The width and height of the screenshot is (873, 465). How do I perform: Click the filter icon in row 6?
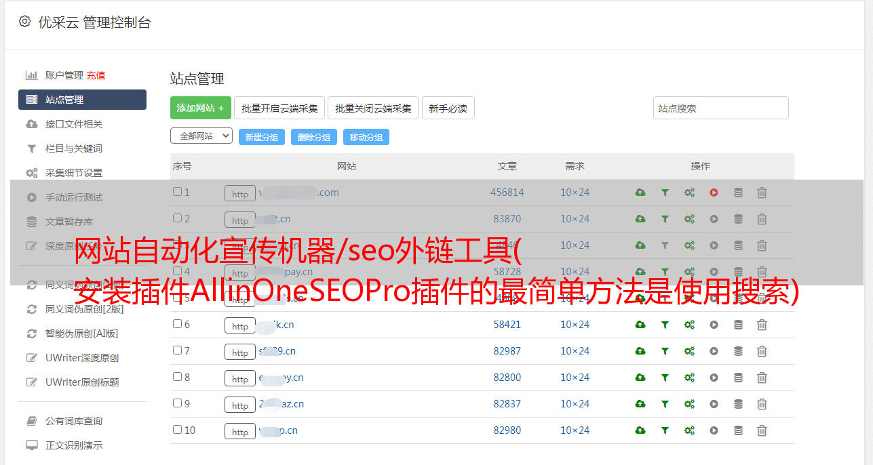pos(665,325)
